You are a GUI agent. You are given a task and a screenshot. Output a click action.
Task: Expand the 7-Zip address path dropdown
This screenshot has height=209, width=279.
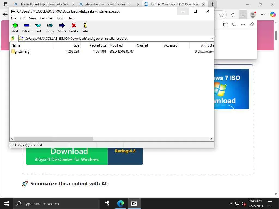click(x=211, y=39)
